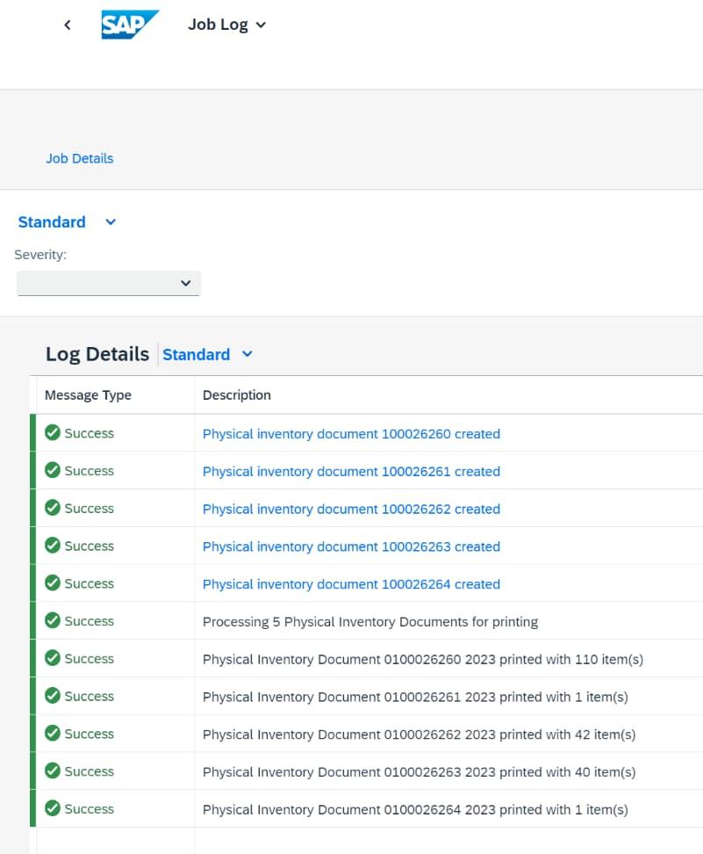Open Physical inventory document 100026262 link
The width and height of the screenshot is (703, 854).
point(351,509)
